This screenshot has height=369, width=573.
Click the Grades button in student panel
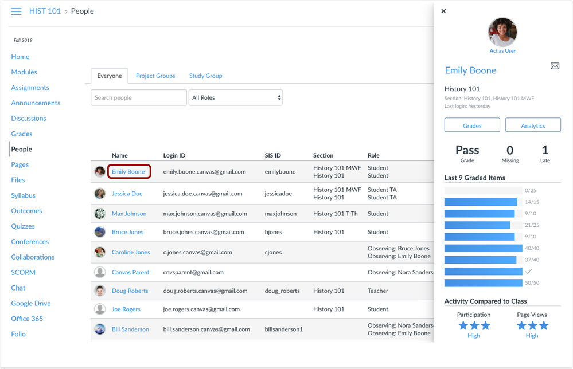pos(472,125)
